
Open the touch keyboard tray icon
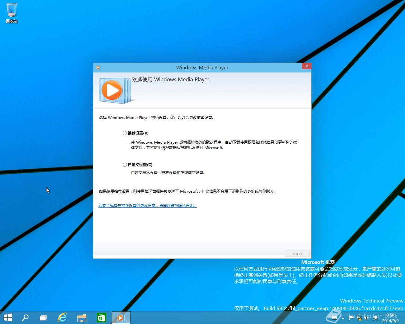334,318
